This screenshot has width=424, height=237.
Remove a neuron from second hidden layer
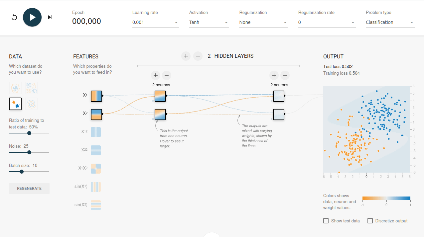[285, 75]
